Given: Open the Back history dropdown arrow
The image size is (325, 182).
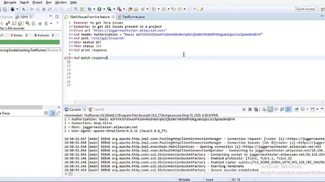Looking at the screenshot, I should [x=184, y=9].
